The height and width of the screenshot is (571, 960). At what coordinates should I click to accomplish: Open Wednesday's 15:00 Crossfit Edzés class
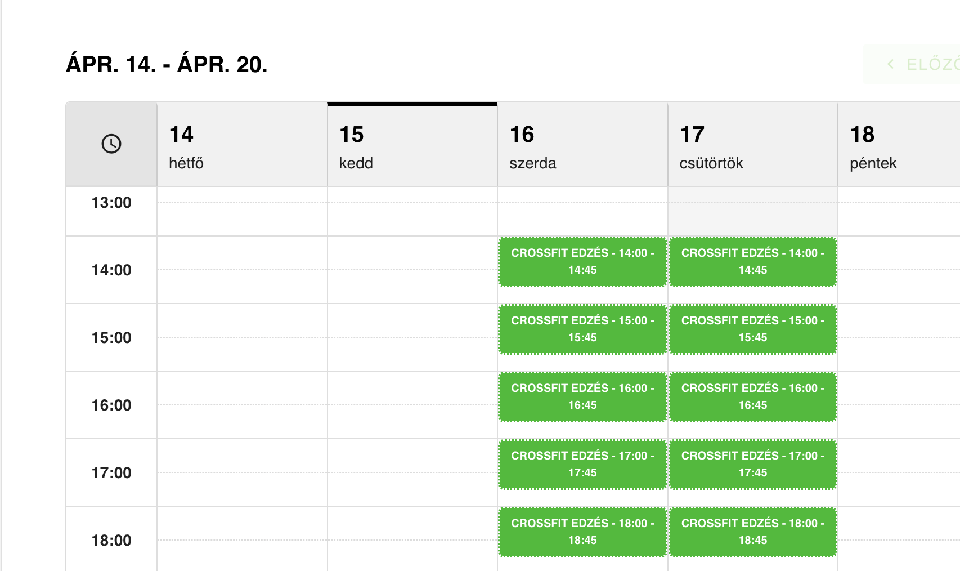coord(582,329)
